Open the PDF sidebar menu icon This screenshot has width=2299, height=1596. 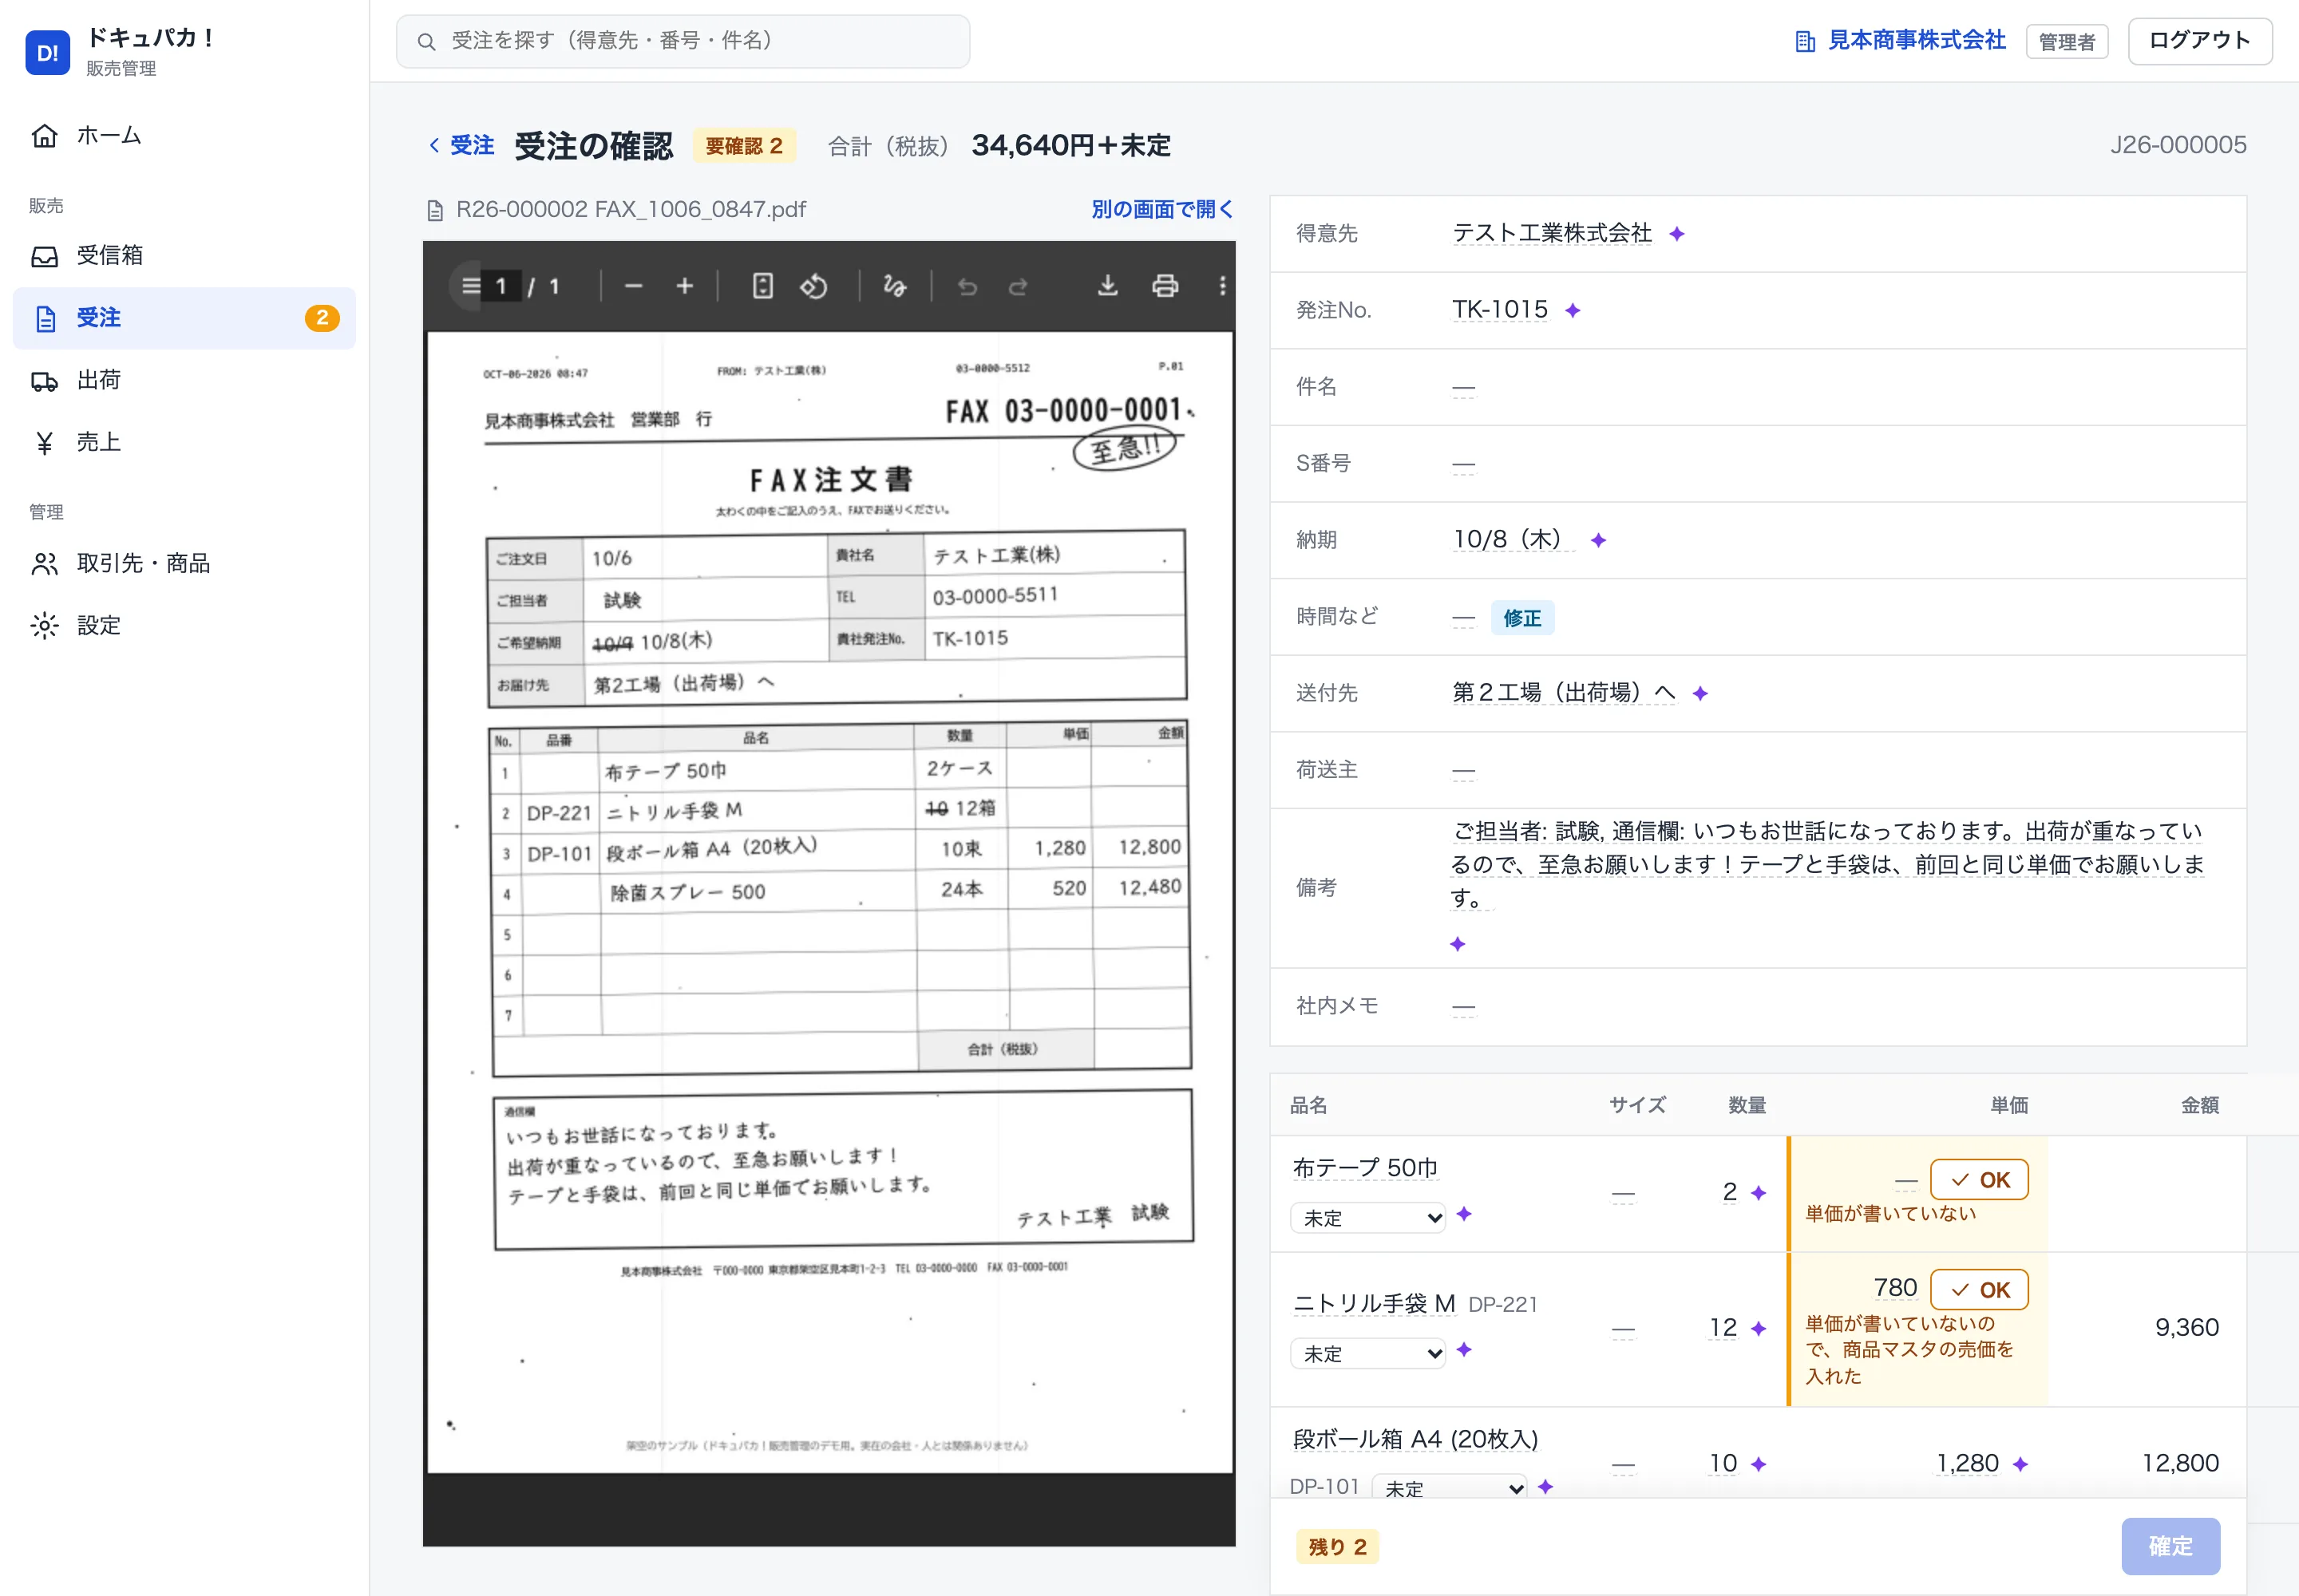(470, 286)
